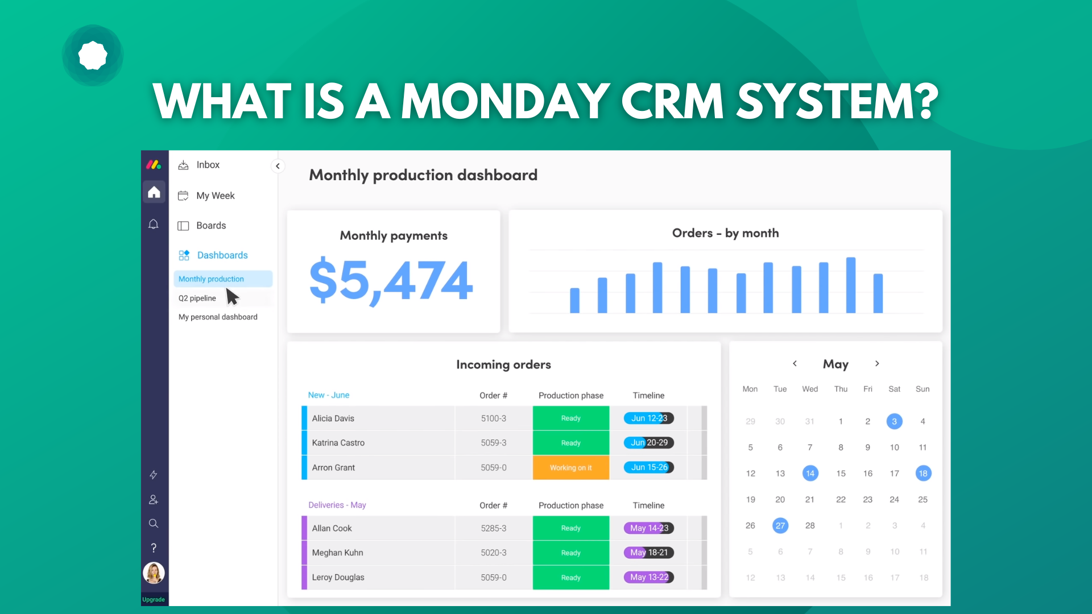Open the Boards section

210,225
